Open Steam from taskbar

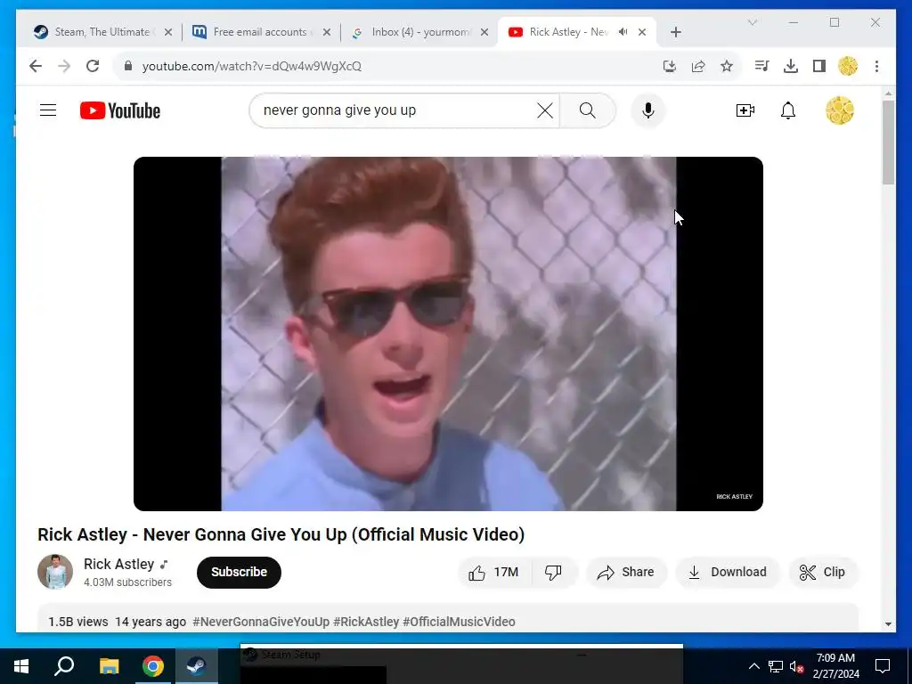[x=196, y=666]
